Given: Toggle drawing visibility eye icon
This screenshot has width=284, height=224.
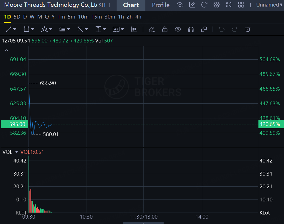Looking at the screenshot, I should point(178,29).
